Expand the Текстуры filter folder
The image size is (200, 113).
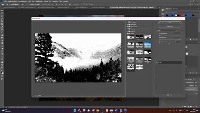tap(127, 29)
